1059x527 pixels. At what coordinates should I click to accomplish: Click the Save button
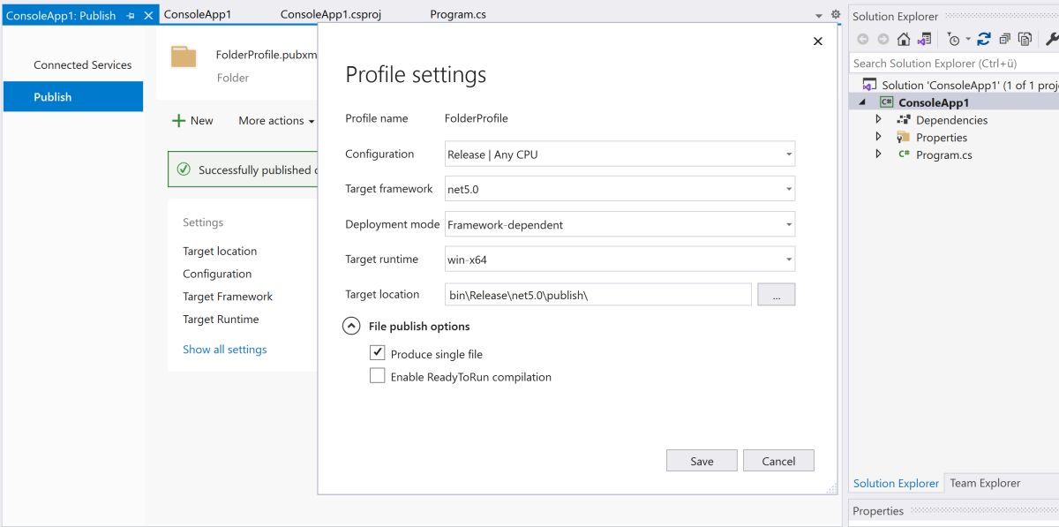(702, 461)
